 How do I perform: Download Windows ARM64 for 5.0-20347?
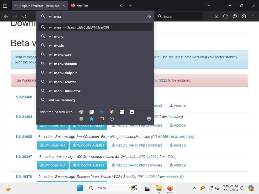click(x=88, y=165)
